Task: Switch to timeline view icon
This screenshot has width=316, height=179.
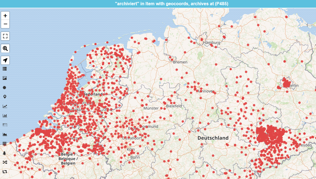Action: click(x=5, y=172)
